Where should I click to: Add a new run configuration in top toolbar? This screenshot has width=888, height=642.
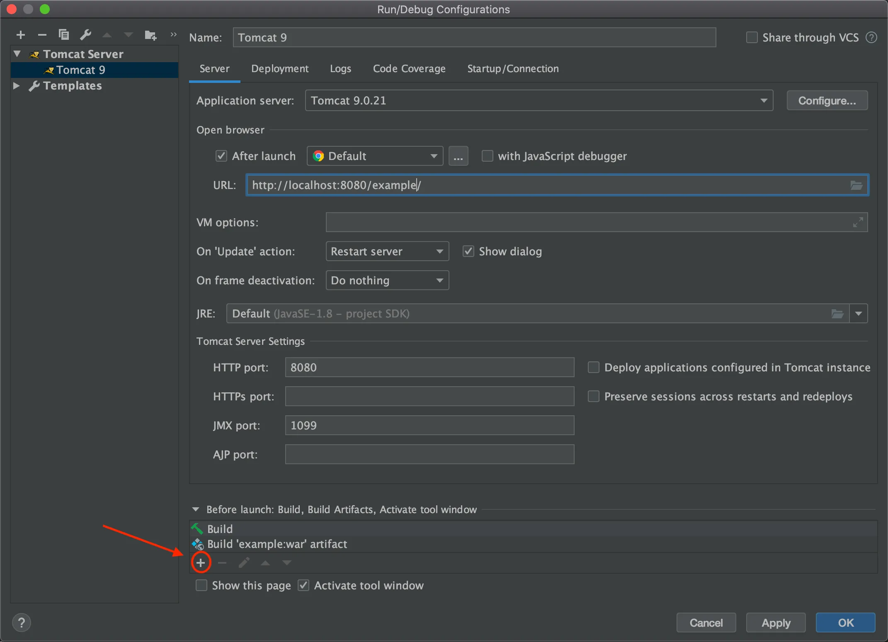click(x=21, y=35)
